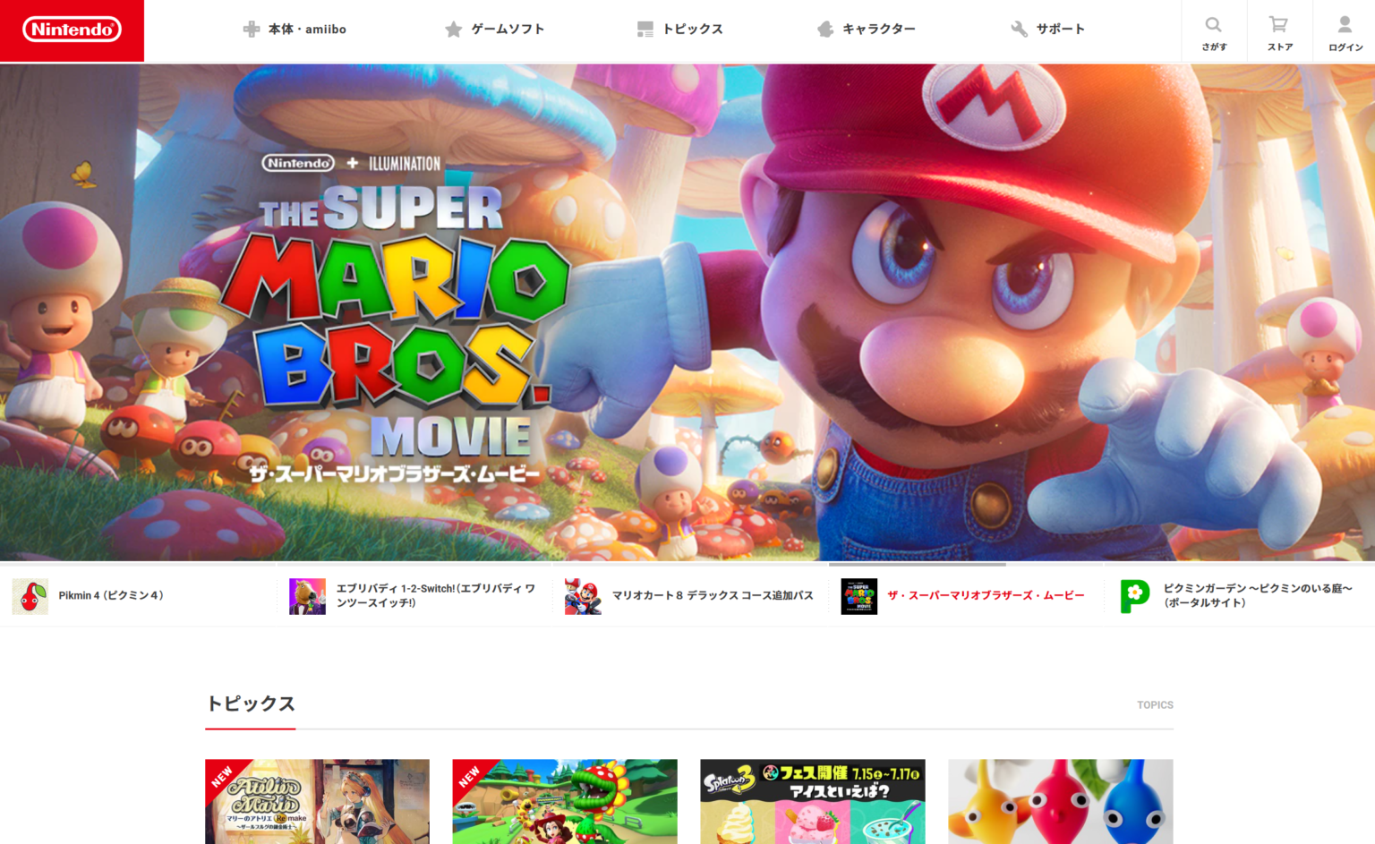The height and width of the screenshot is (844, 1375).
Task: Click the login person icon
Action: (1345, 25)
